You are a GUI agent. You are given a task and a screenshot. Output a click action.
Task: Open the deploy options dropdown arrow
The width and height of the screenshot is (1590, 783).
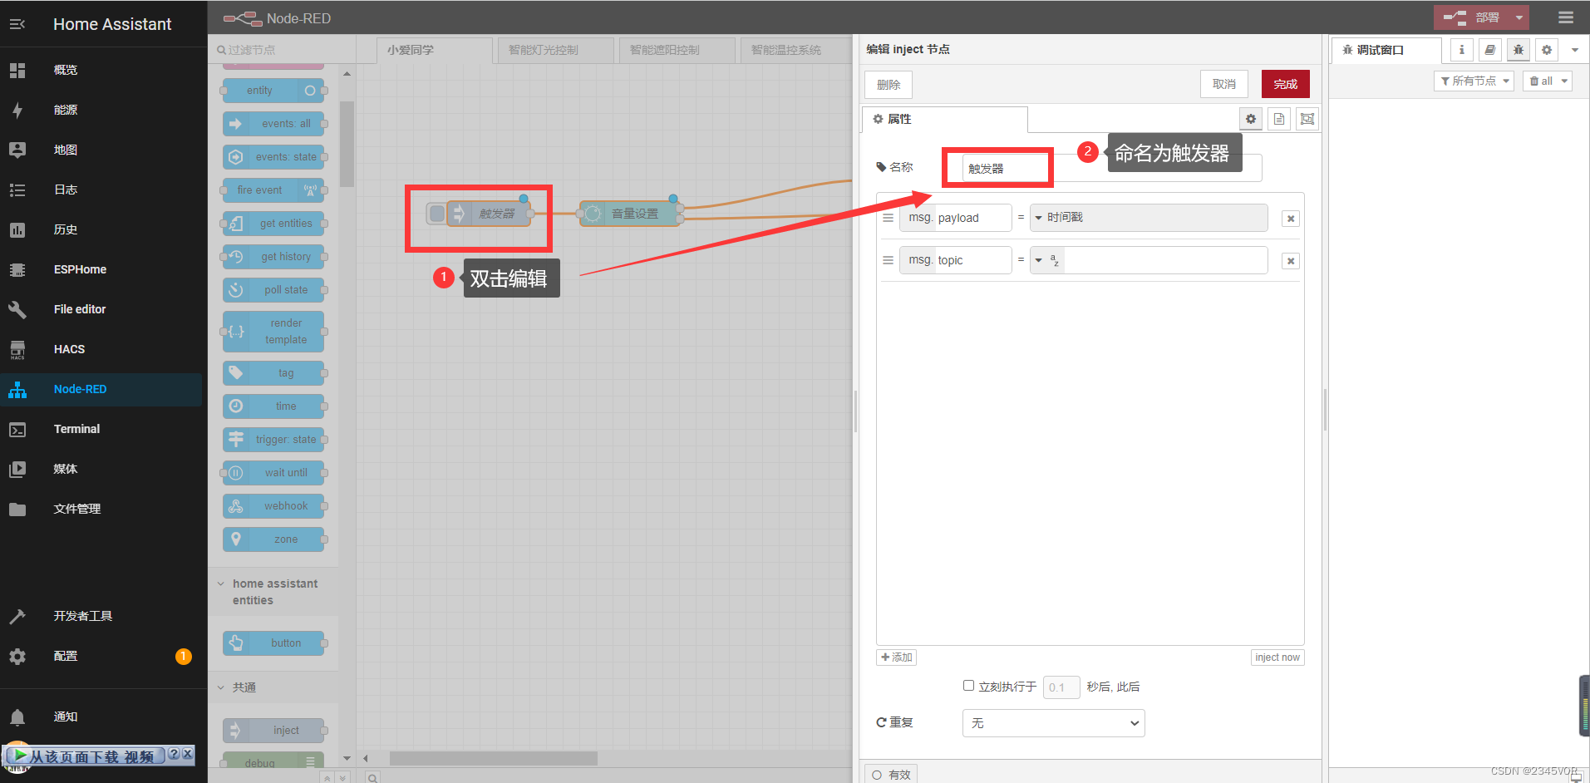pyautogui.click(x=1519, y=17)
